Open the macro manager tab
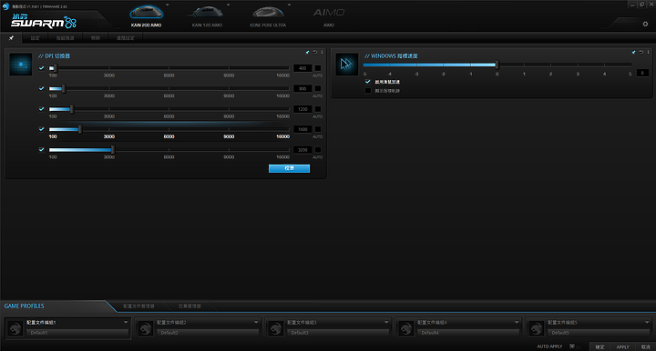This screenshot has height=351, width=656. (190, 306)
